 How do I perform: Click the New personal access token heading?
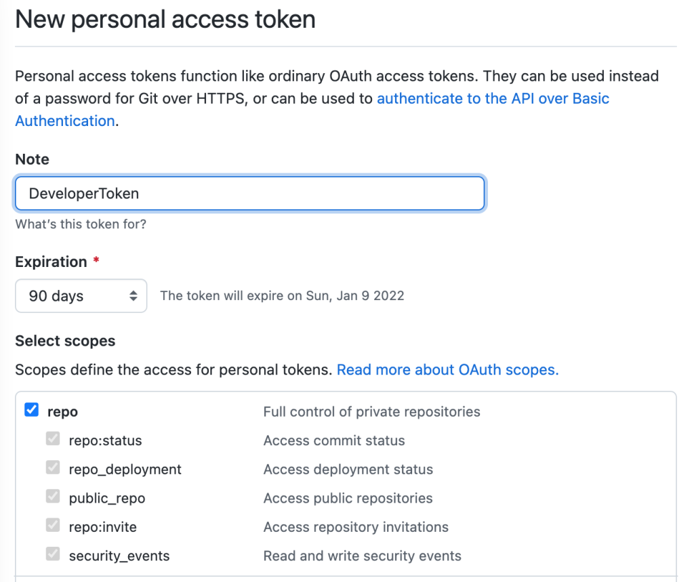coord(165,20)
